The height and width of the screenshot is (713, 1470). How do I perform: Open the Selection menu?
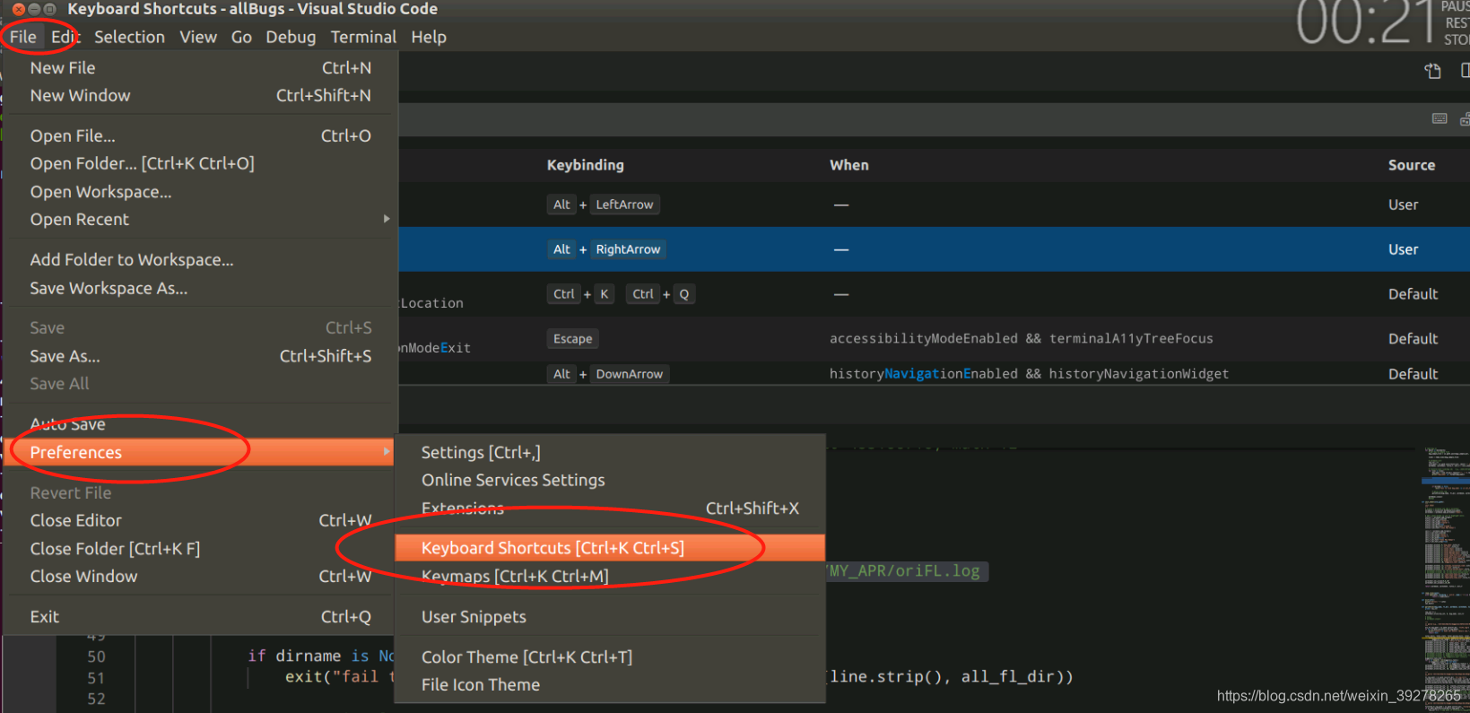point(129,37)
